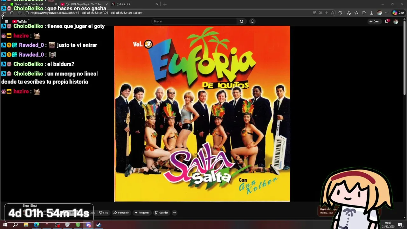The image size is (407, 229).
Task: Open the Windows Start menu
Action: pyautogui.click(x=5, y=225)
